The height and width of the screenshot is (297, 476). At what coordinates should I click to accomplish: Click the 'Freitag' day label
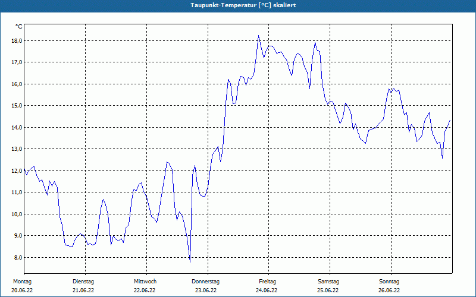[x=267, y=282]
